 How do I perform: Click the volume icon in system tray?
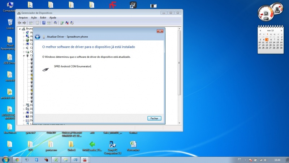266,160
